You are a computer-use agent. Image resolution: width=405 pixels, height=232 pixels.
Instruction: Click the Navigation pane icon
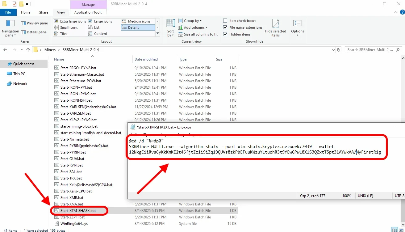[10, 24]
